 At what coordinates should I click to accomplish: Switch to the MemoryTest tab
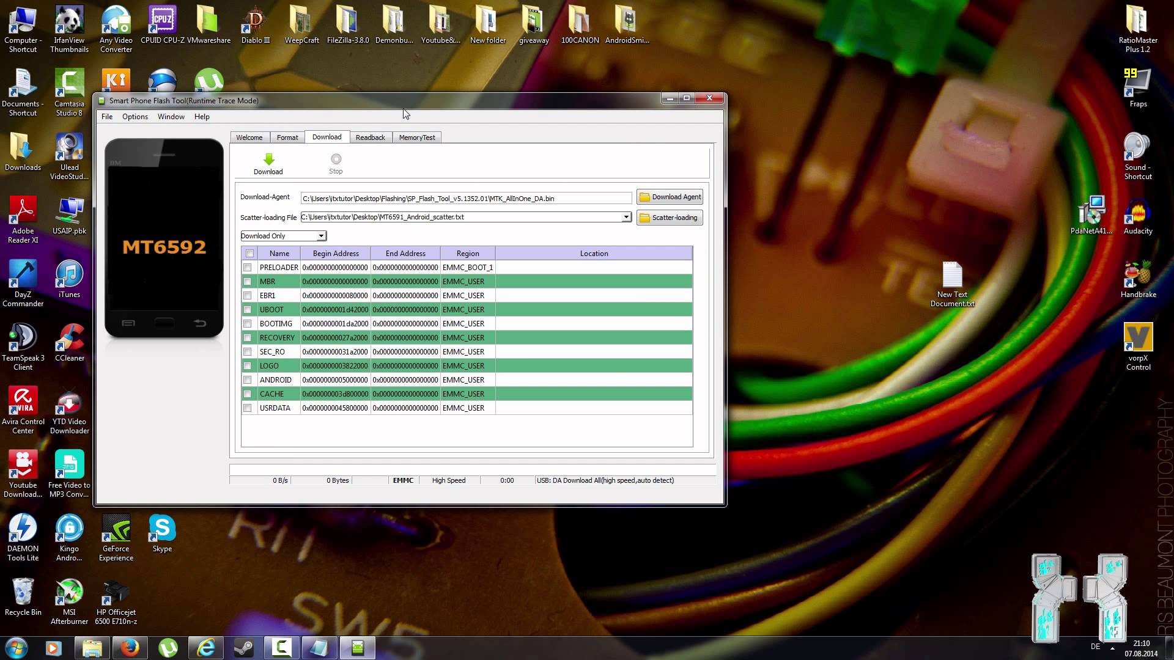click(417, 137)
